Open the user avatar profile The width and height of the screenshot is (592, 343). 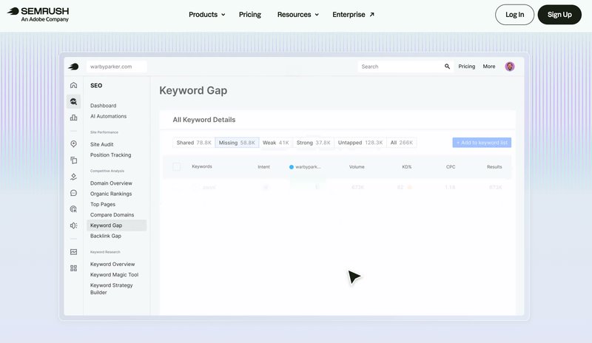pos(510,67)
